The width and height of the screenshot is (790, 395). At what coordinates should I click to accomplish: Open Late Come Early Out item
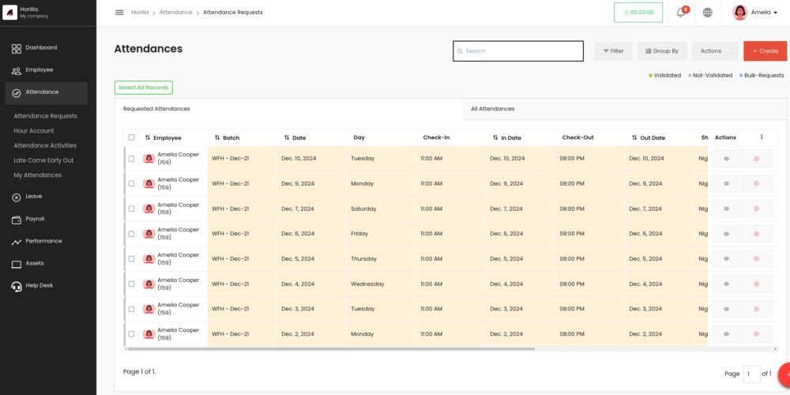tap(43, 160)
